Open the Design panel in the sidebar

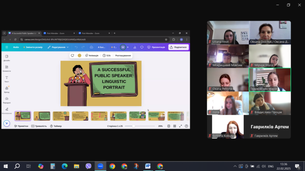coord(7,58)
